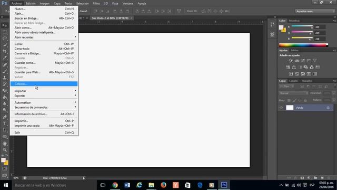Open the Normal blend mode dropdown
Image resolution: width=337 pixels, height=190 pixels.
pos(293,93)
